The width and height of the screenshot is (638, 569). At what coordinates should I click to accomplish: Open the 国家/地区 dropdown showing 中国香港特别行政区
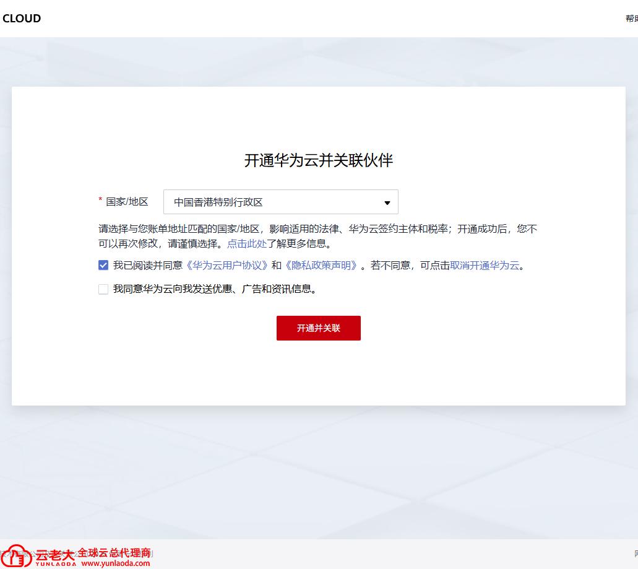280,202
